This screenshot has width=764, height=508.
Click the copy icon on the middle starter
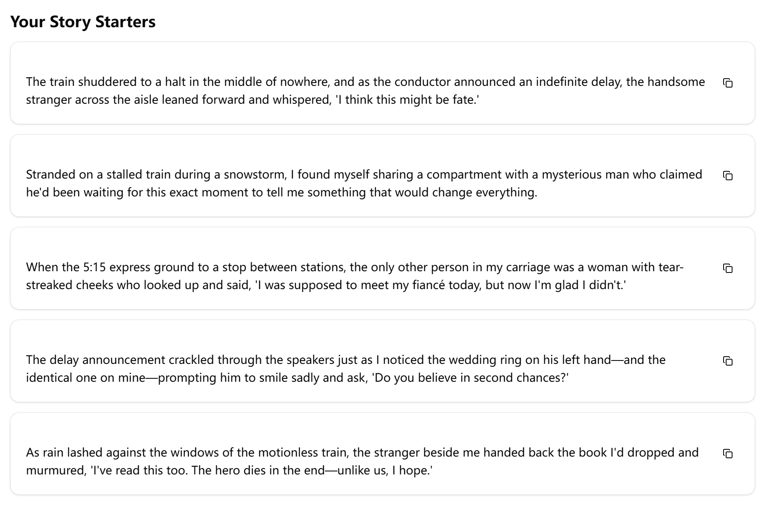(x=729, y=269)
